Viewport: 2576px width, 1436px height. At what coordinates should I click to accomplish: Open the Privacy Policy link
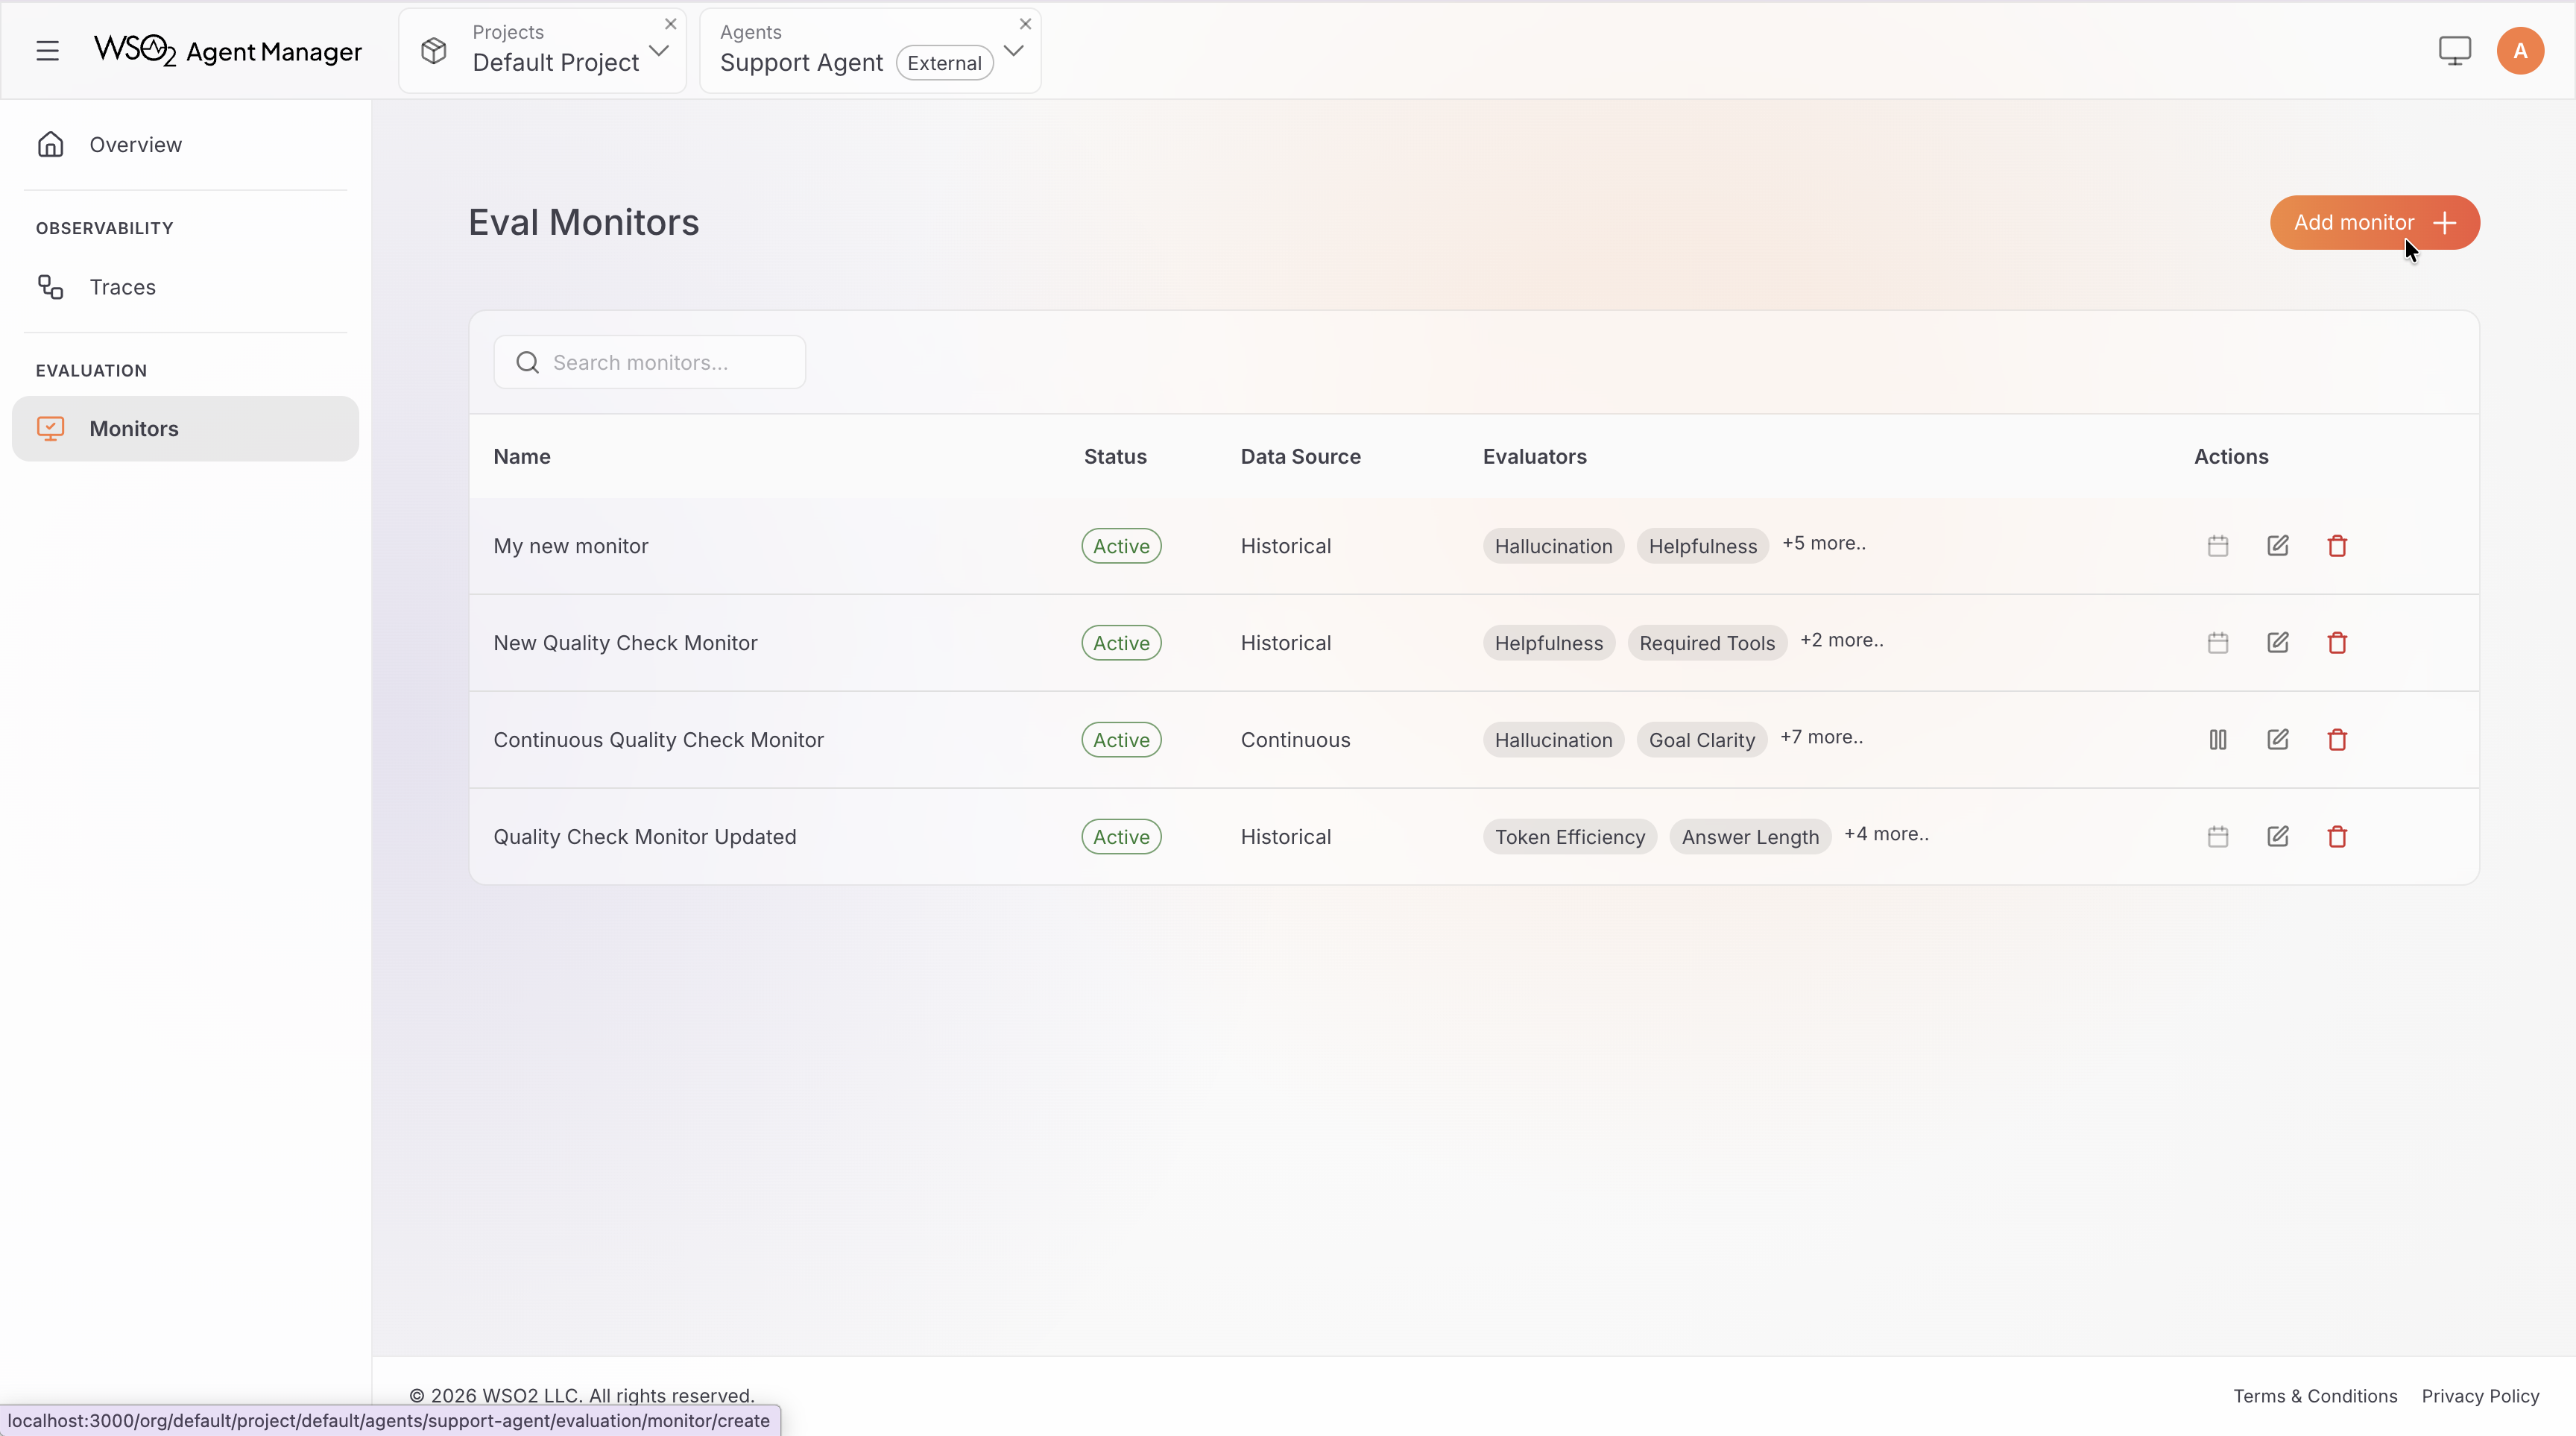2481,1395
